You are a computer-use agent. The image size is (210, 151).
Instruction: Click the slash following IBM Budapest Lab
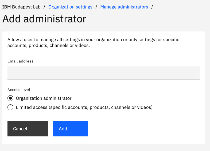click(44, 7)
